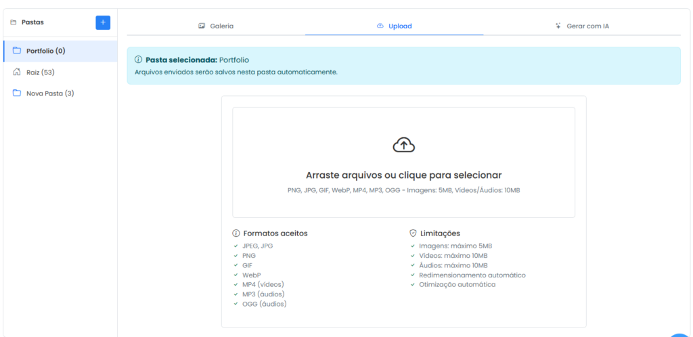693x337 pixels.
Task: Click the file size hint line in drop zone
Action: point(403,190)
